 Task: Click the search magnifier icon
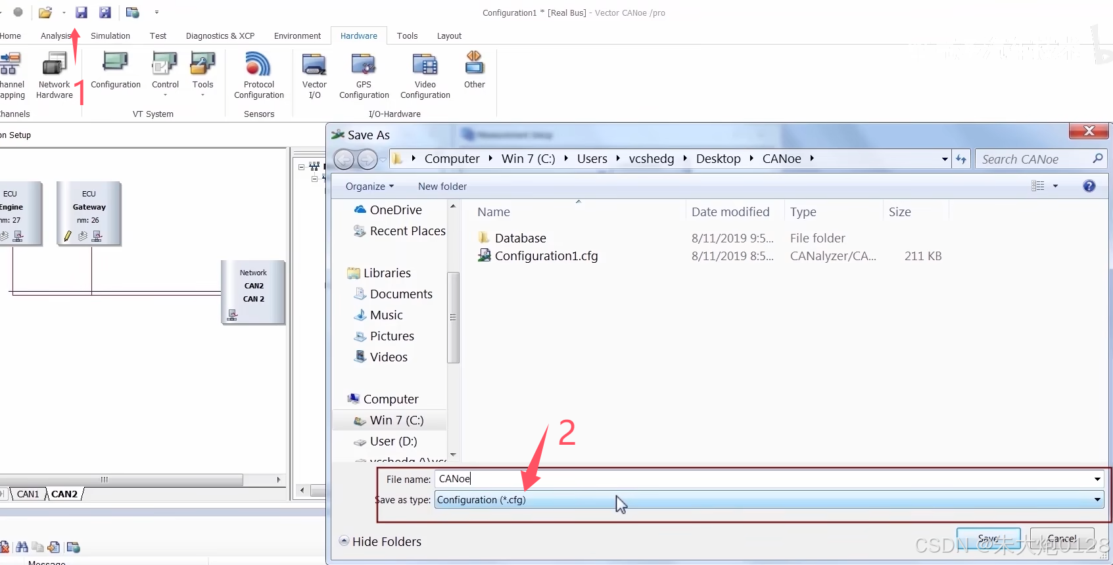click(1097, 158)
